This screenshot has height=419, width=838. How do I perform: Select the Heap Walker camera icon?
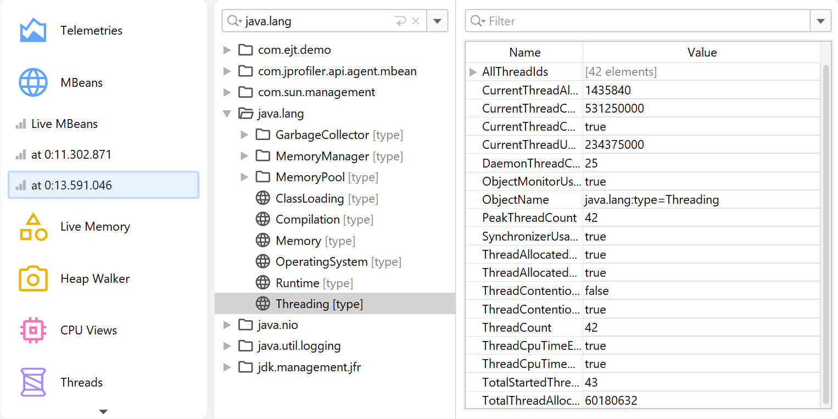click(x=33, y=279)
